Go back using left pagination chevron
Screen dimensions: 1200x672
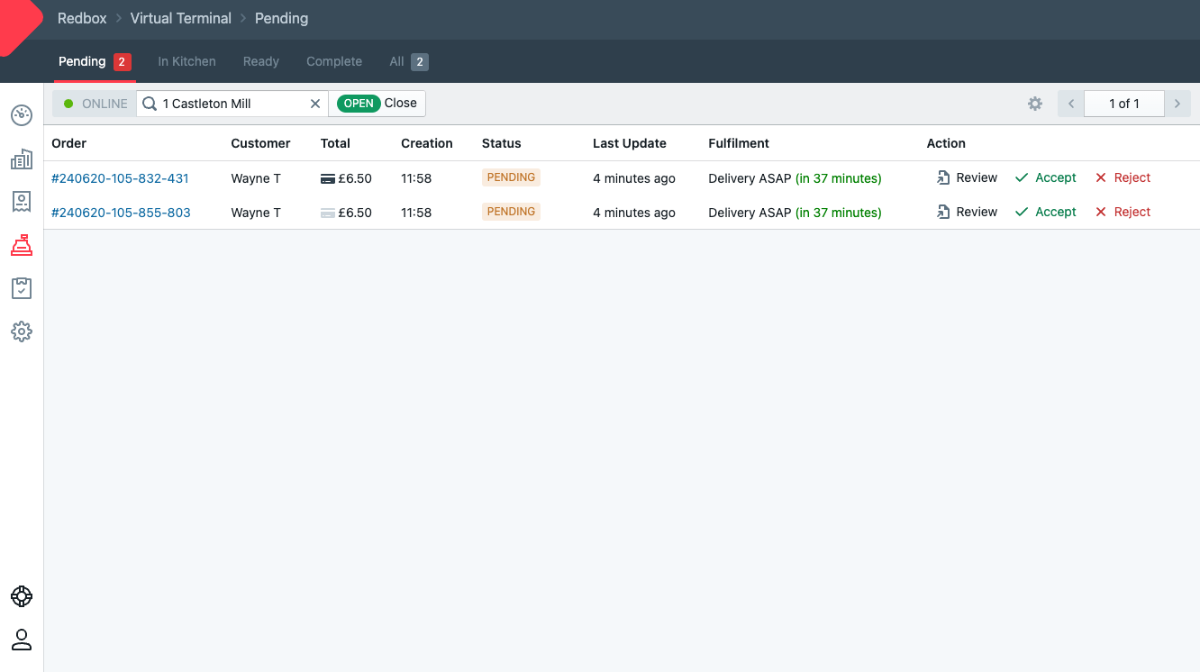point(1069,103)
